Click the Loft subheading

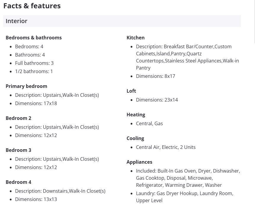[131, 91]
